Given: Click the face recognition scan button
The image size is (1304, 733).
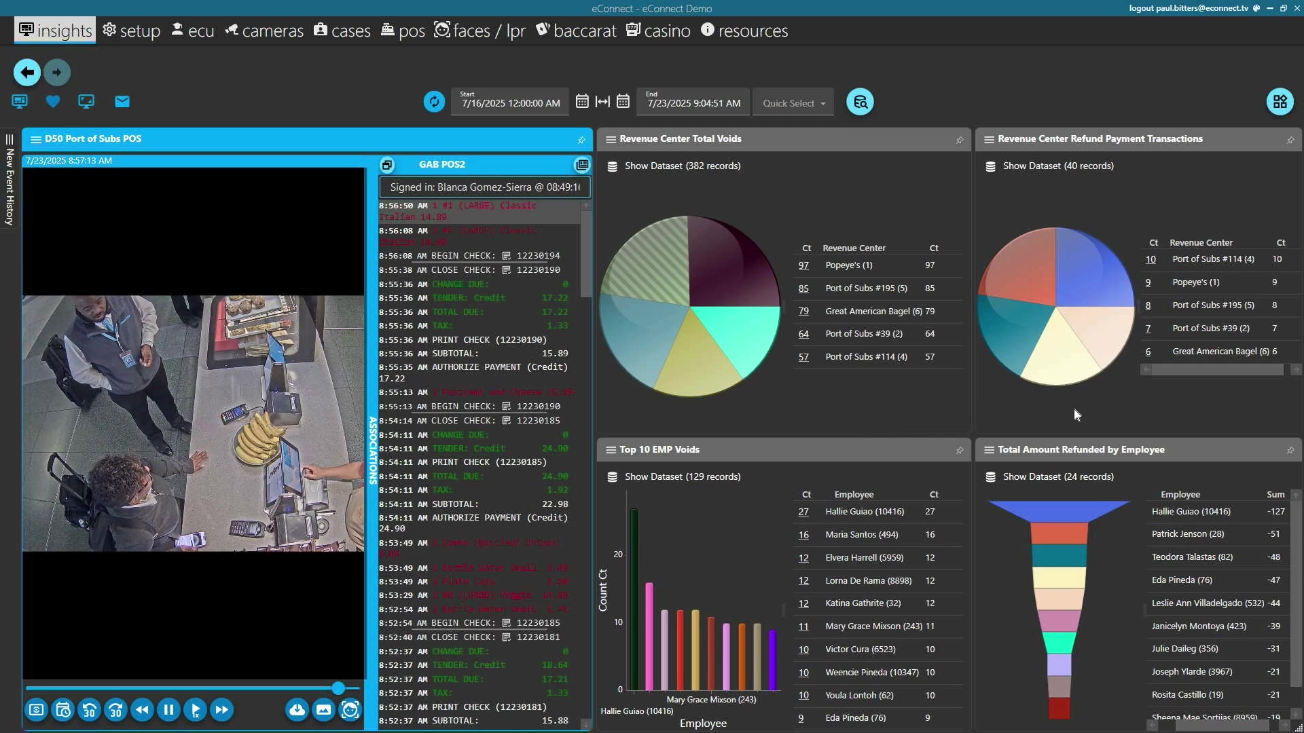Looking at the screenshot, I should [350, 710].
